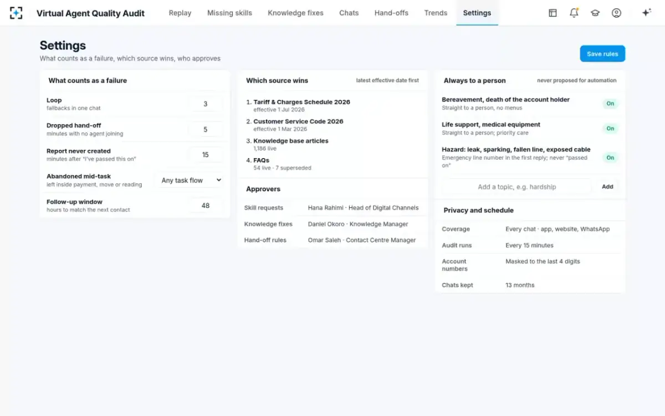Screen dimensions: 665x416
Task: Switch to the Missing skills tab
Action: [x=229, y=13]
